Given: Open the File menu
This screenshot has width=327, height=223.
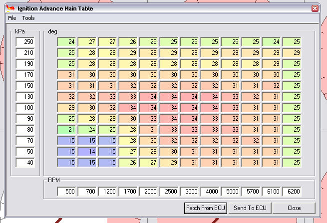Looking at the screenshot, I should tap(12, 18).
